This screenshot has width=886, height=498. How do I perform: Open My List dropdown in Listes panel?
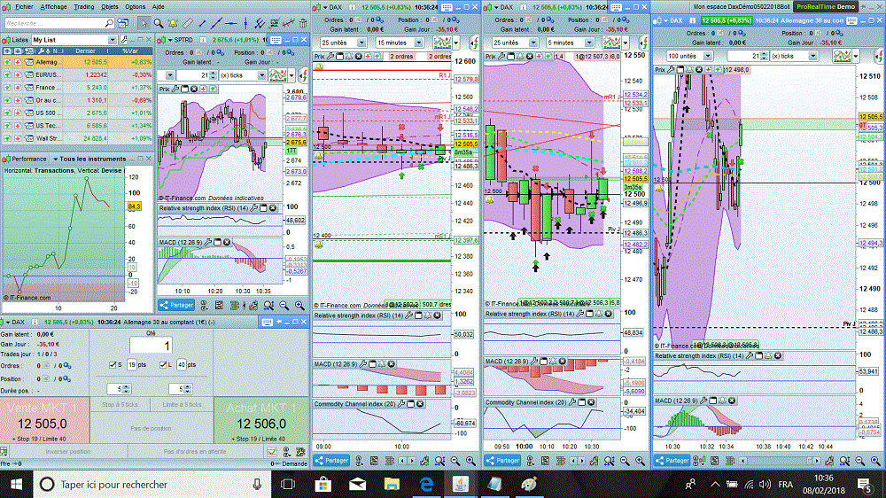coord(113,40)
